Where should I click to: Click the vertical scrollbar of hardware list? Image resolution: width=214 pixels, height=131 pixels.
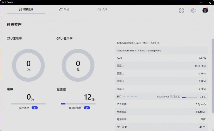tap(213, 76)
